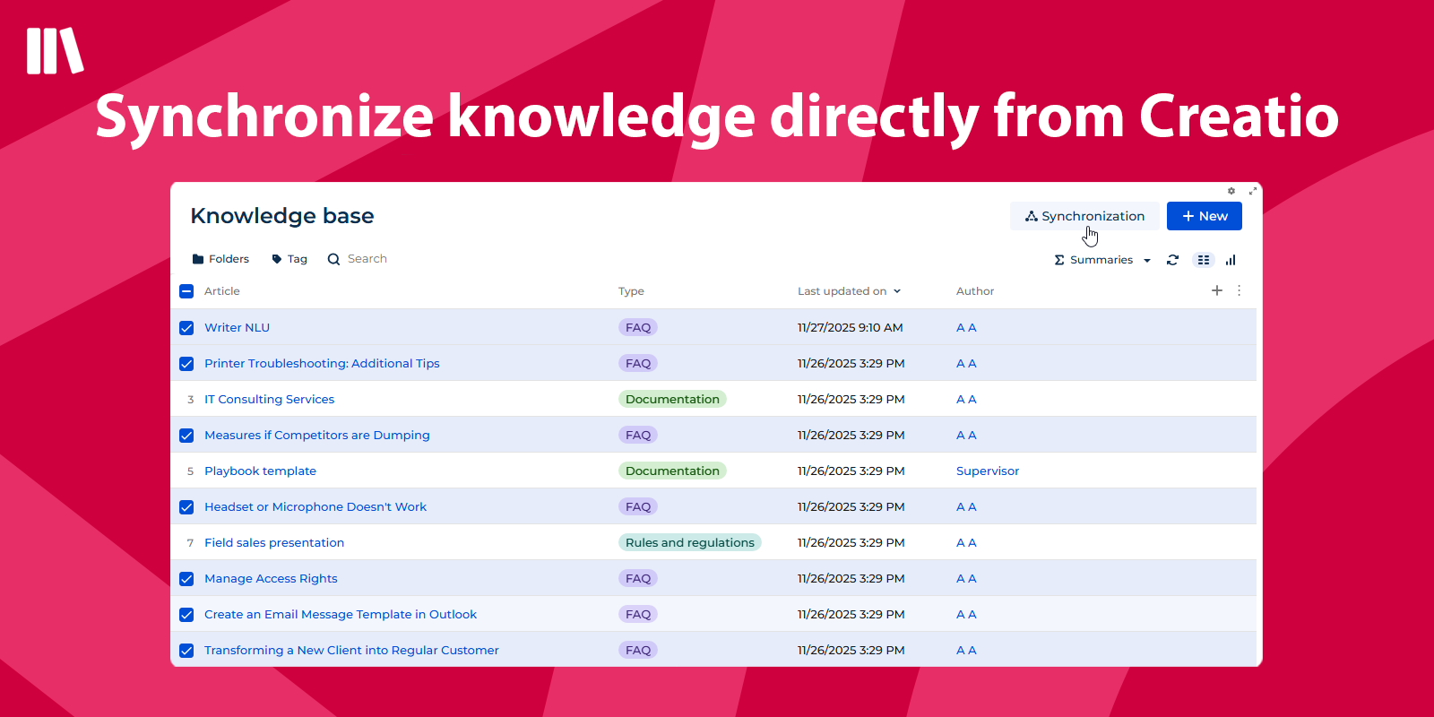Click the Type column header

(631, 291)
